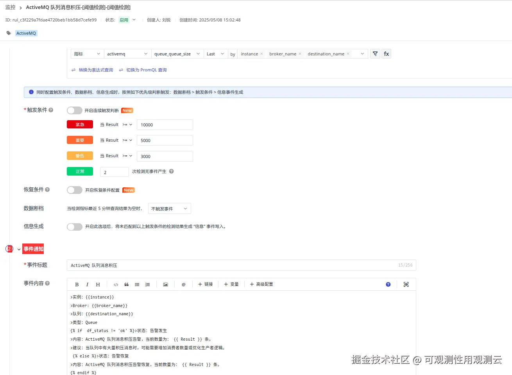This screenshot has width=512, height=375.
Task: Click the 链接 insert button
Action: coord(206,284)
